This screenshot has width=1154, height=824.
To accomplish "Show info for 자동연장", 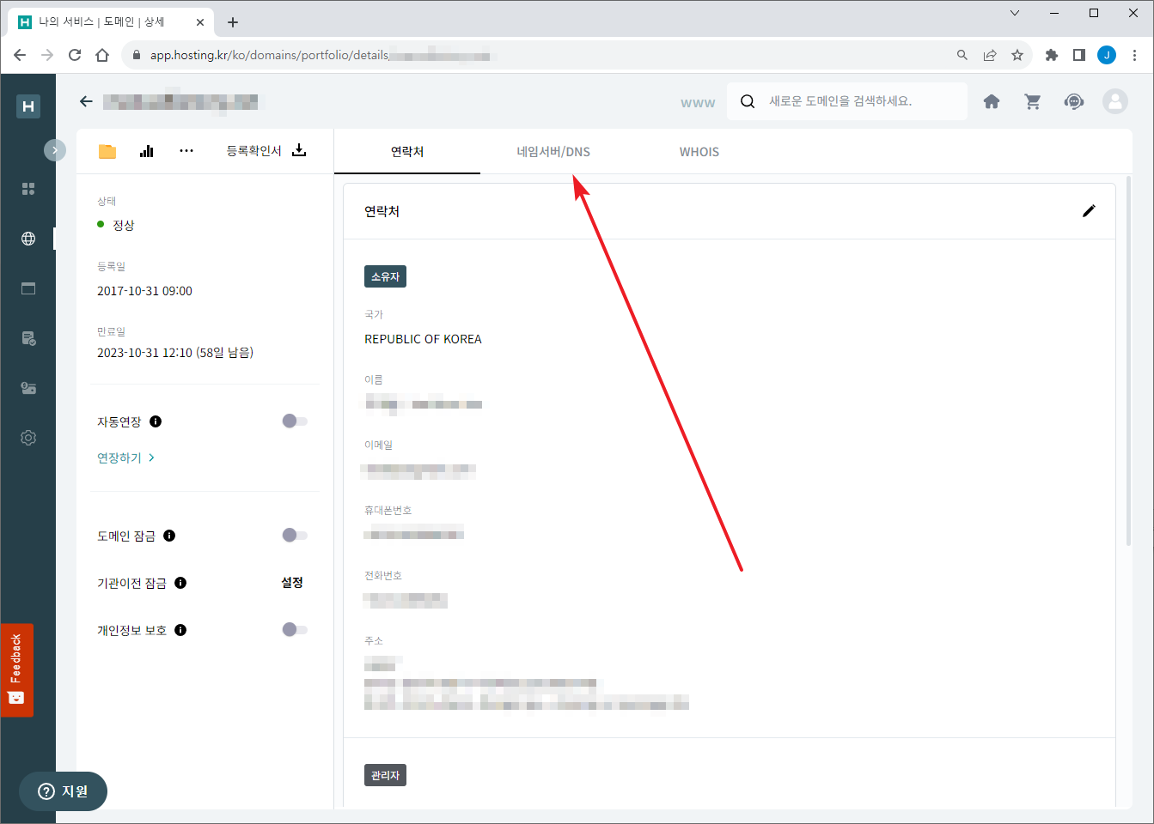I will point(156,421).
